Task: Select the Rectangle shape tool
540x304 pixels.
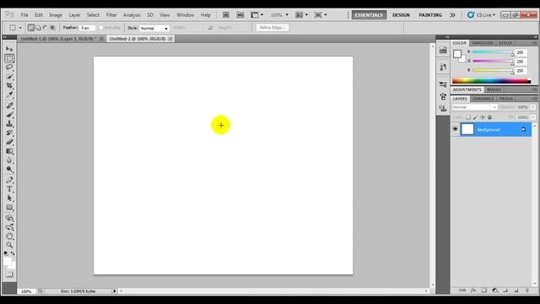Action: [9, 208]
